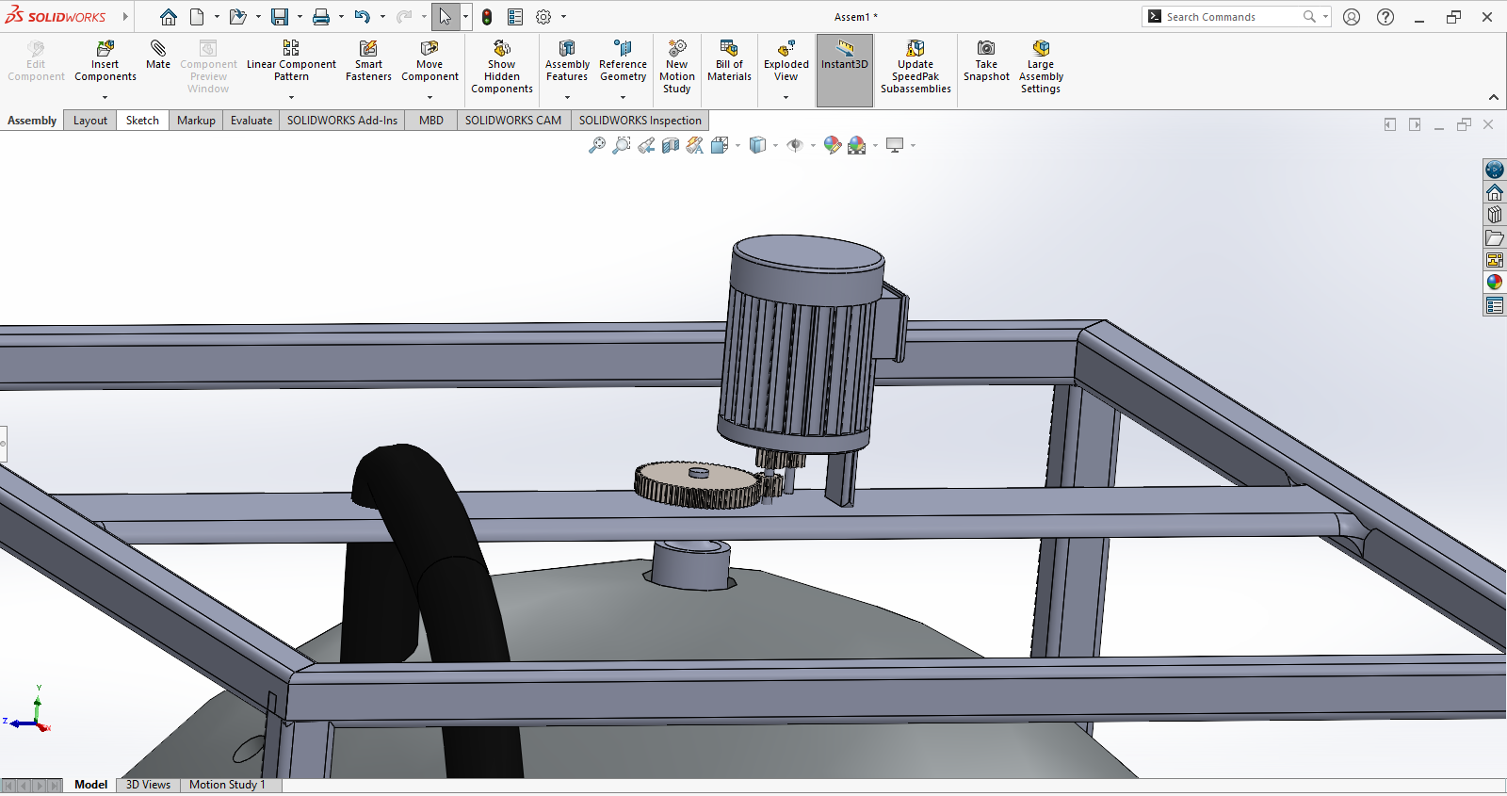Start a Linear Component Pattern
1507x796 pixels.
point(291,61)
